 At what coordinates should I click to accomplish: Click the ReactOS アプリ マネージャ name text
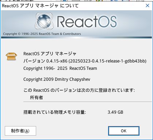[x=50, y=54]
